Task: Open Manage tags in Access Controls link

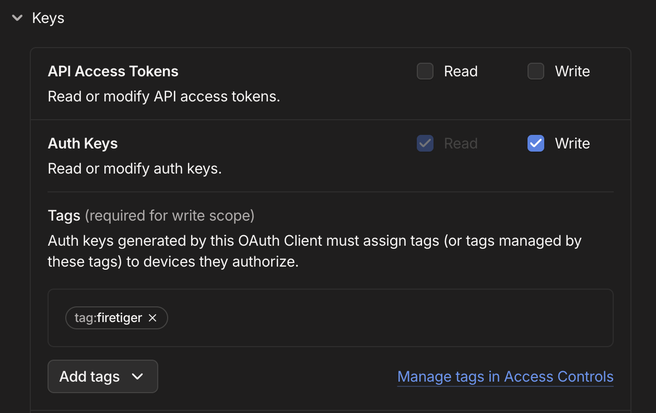Action: click(x=505, y=376)
